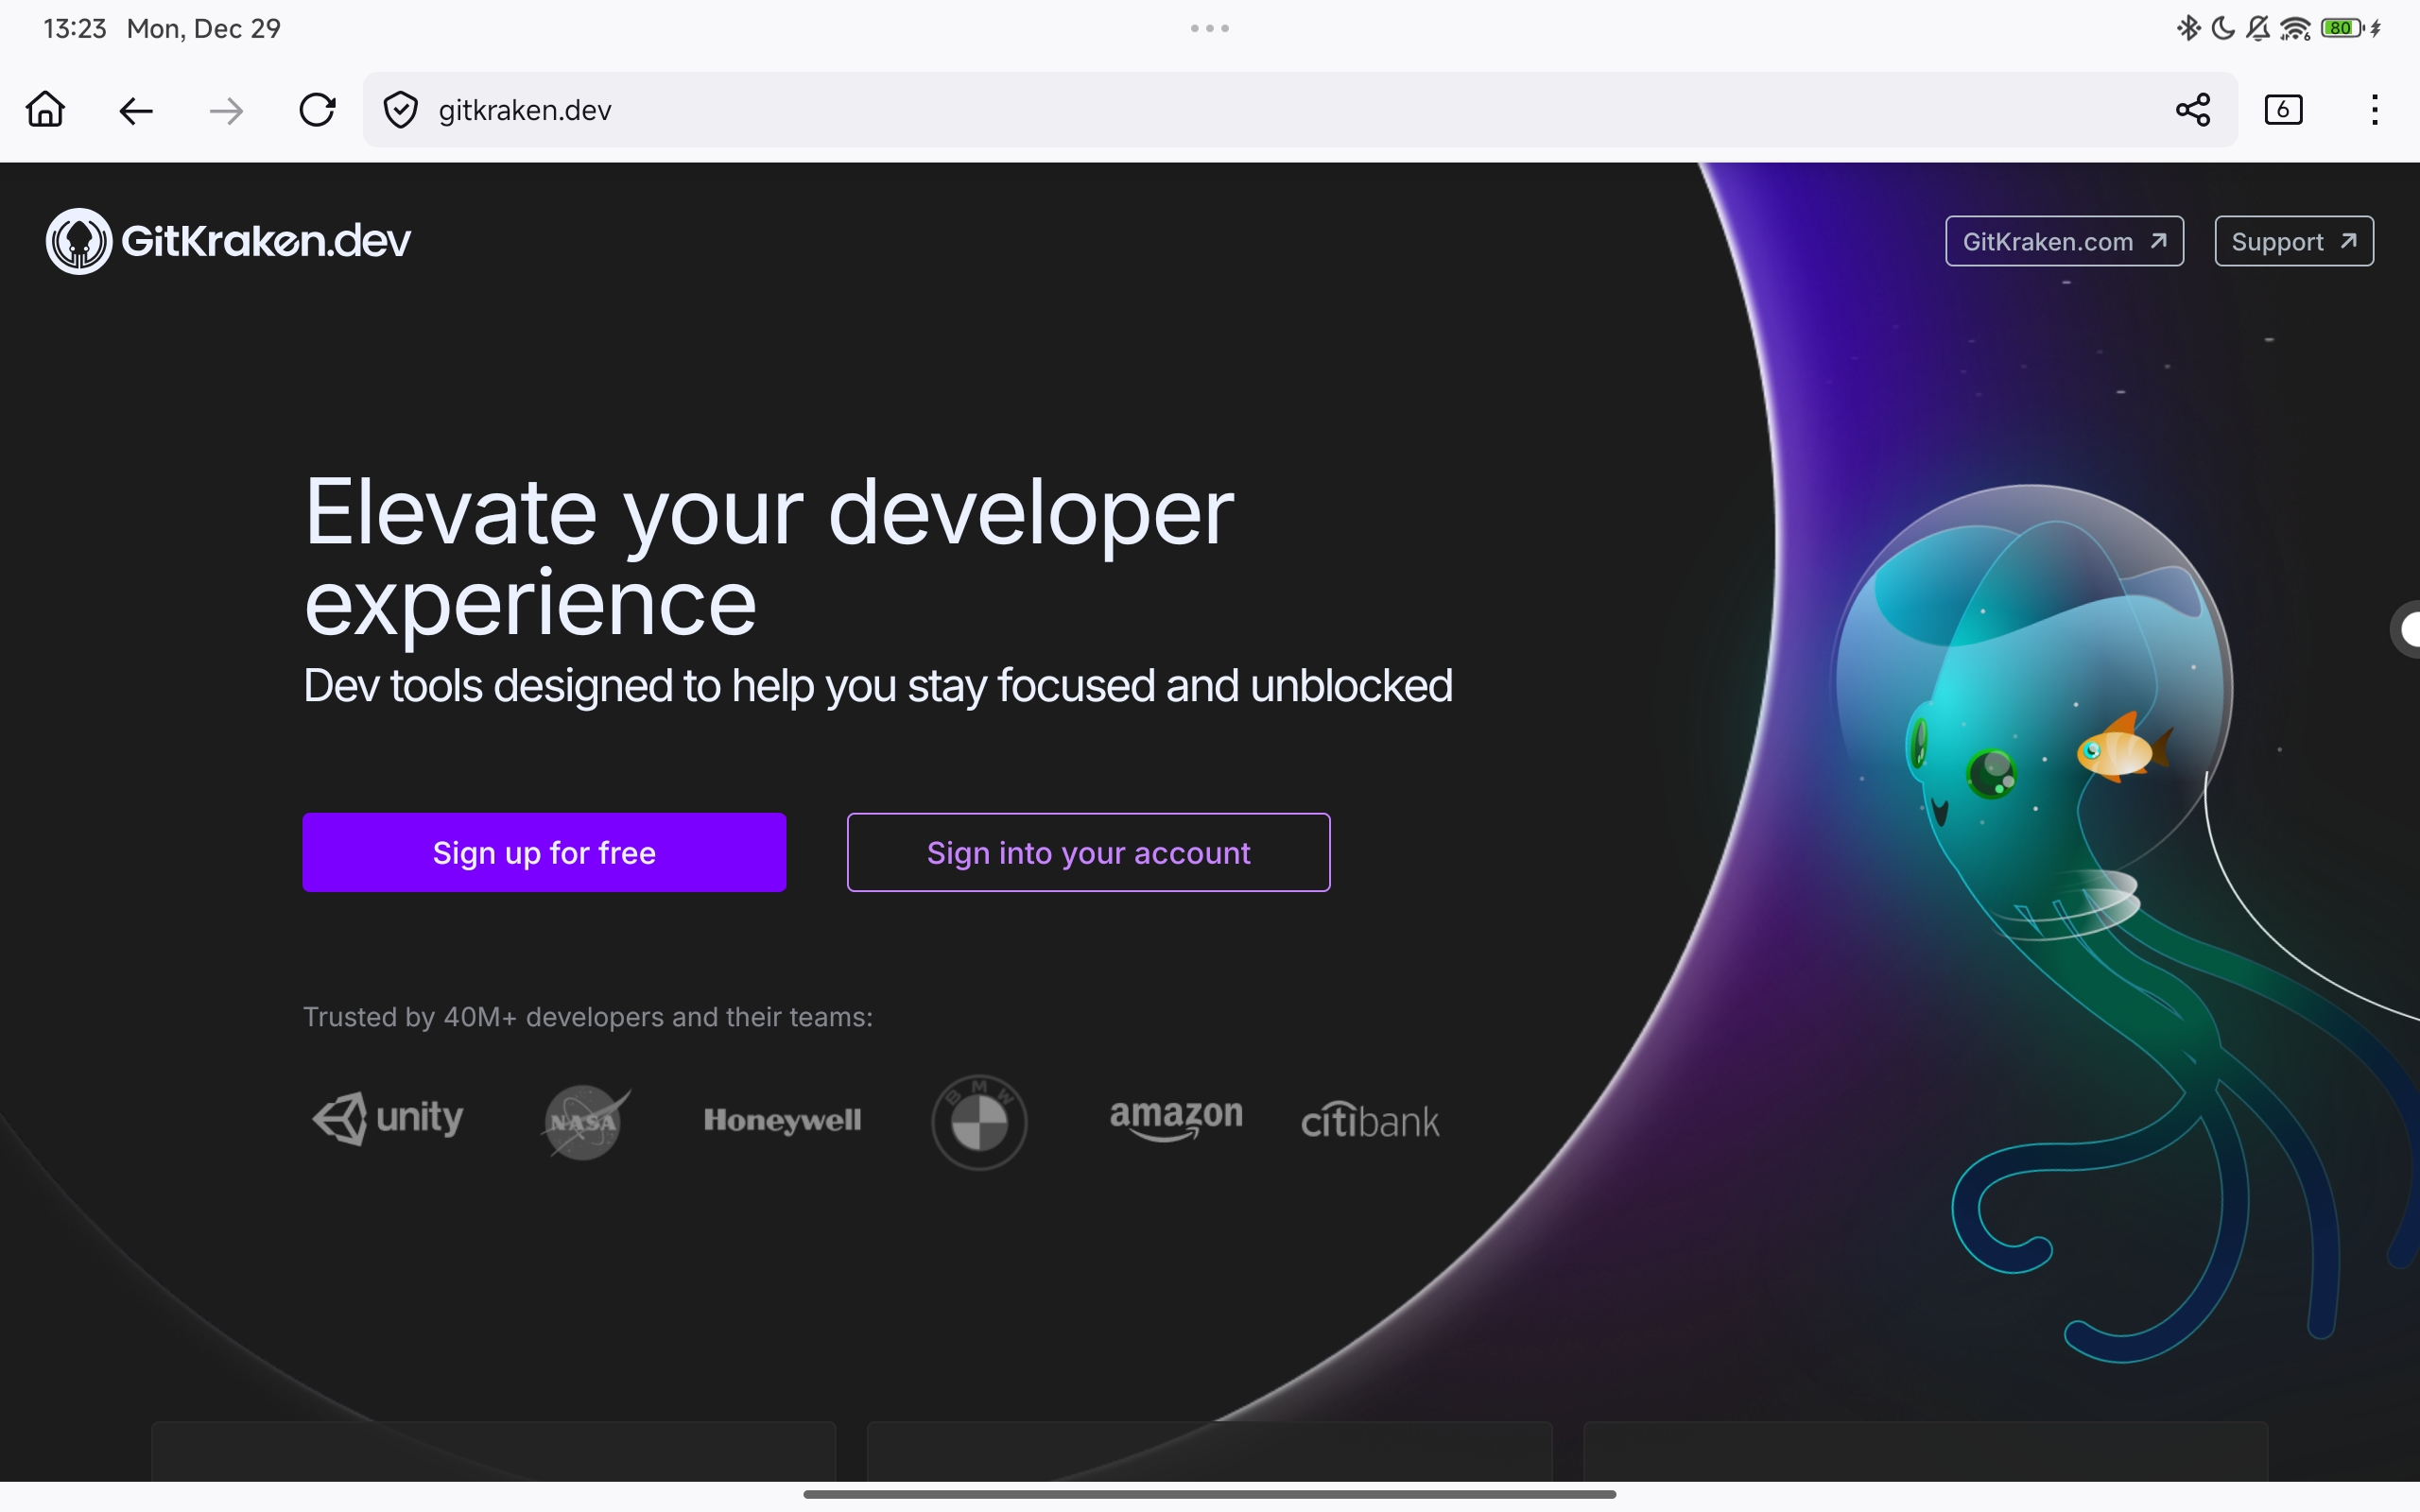
Task: Navigate back using the back arrow
Action: (x=136, y=110)
